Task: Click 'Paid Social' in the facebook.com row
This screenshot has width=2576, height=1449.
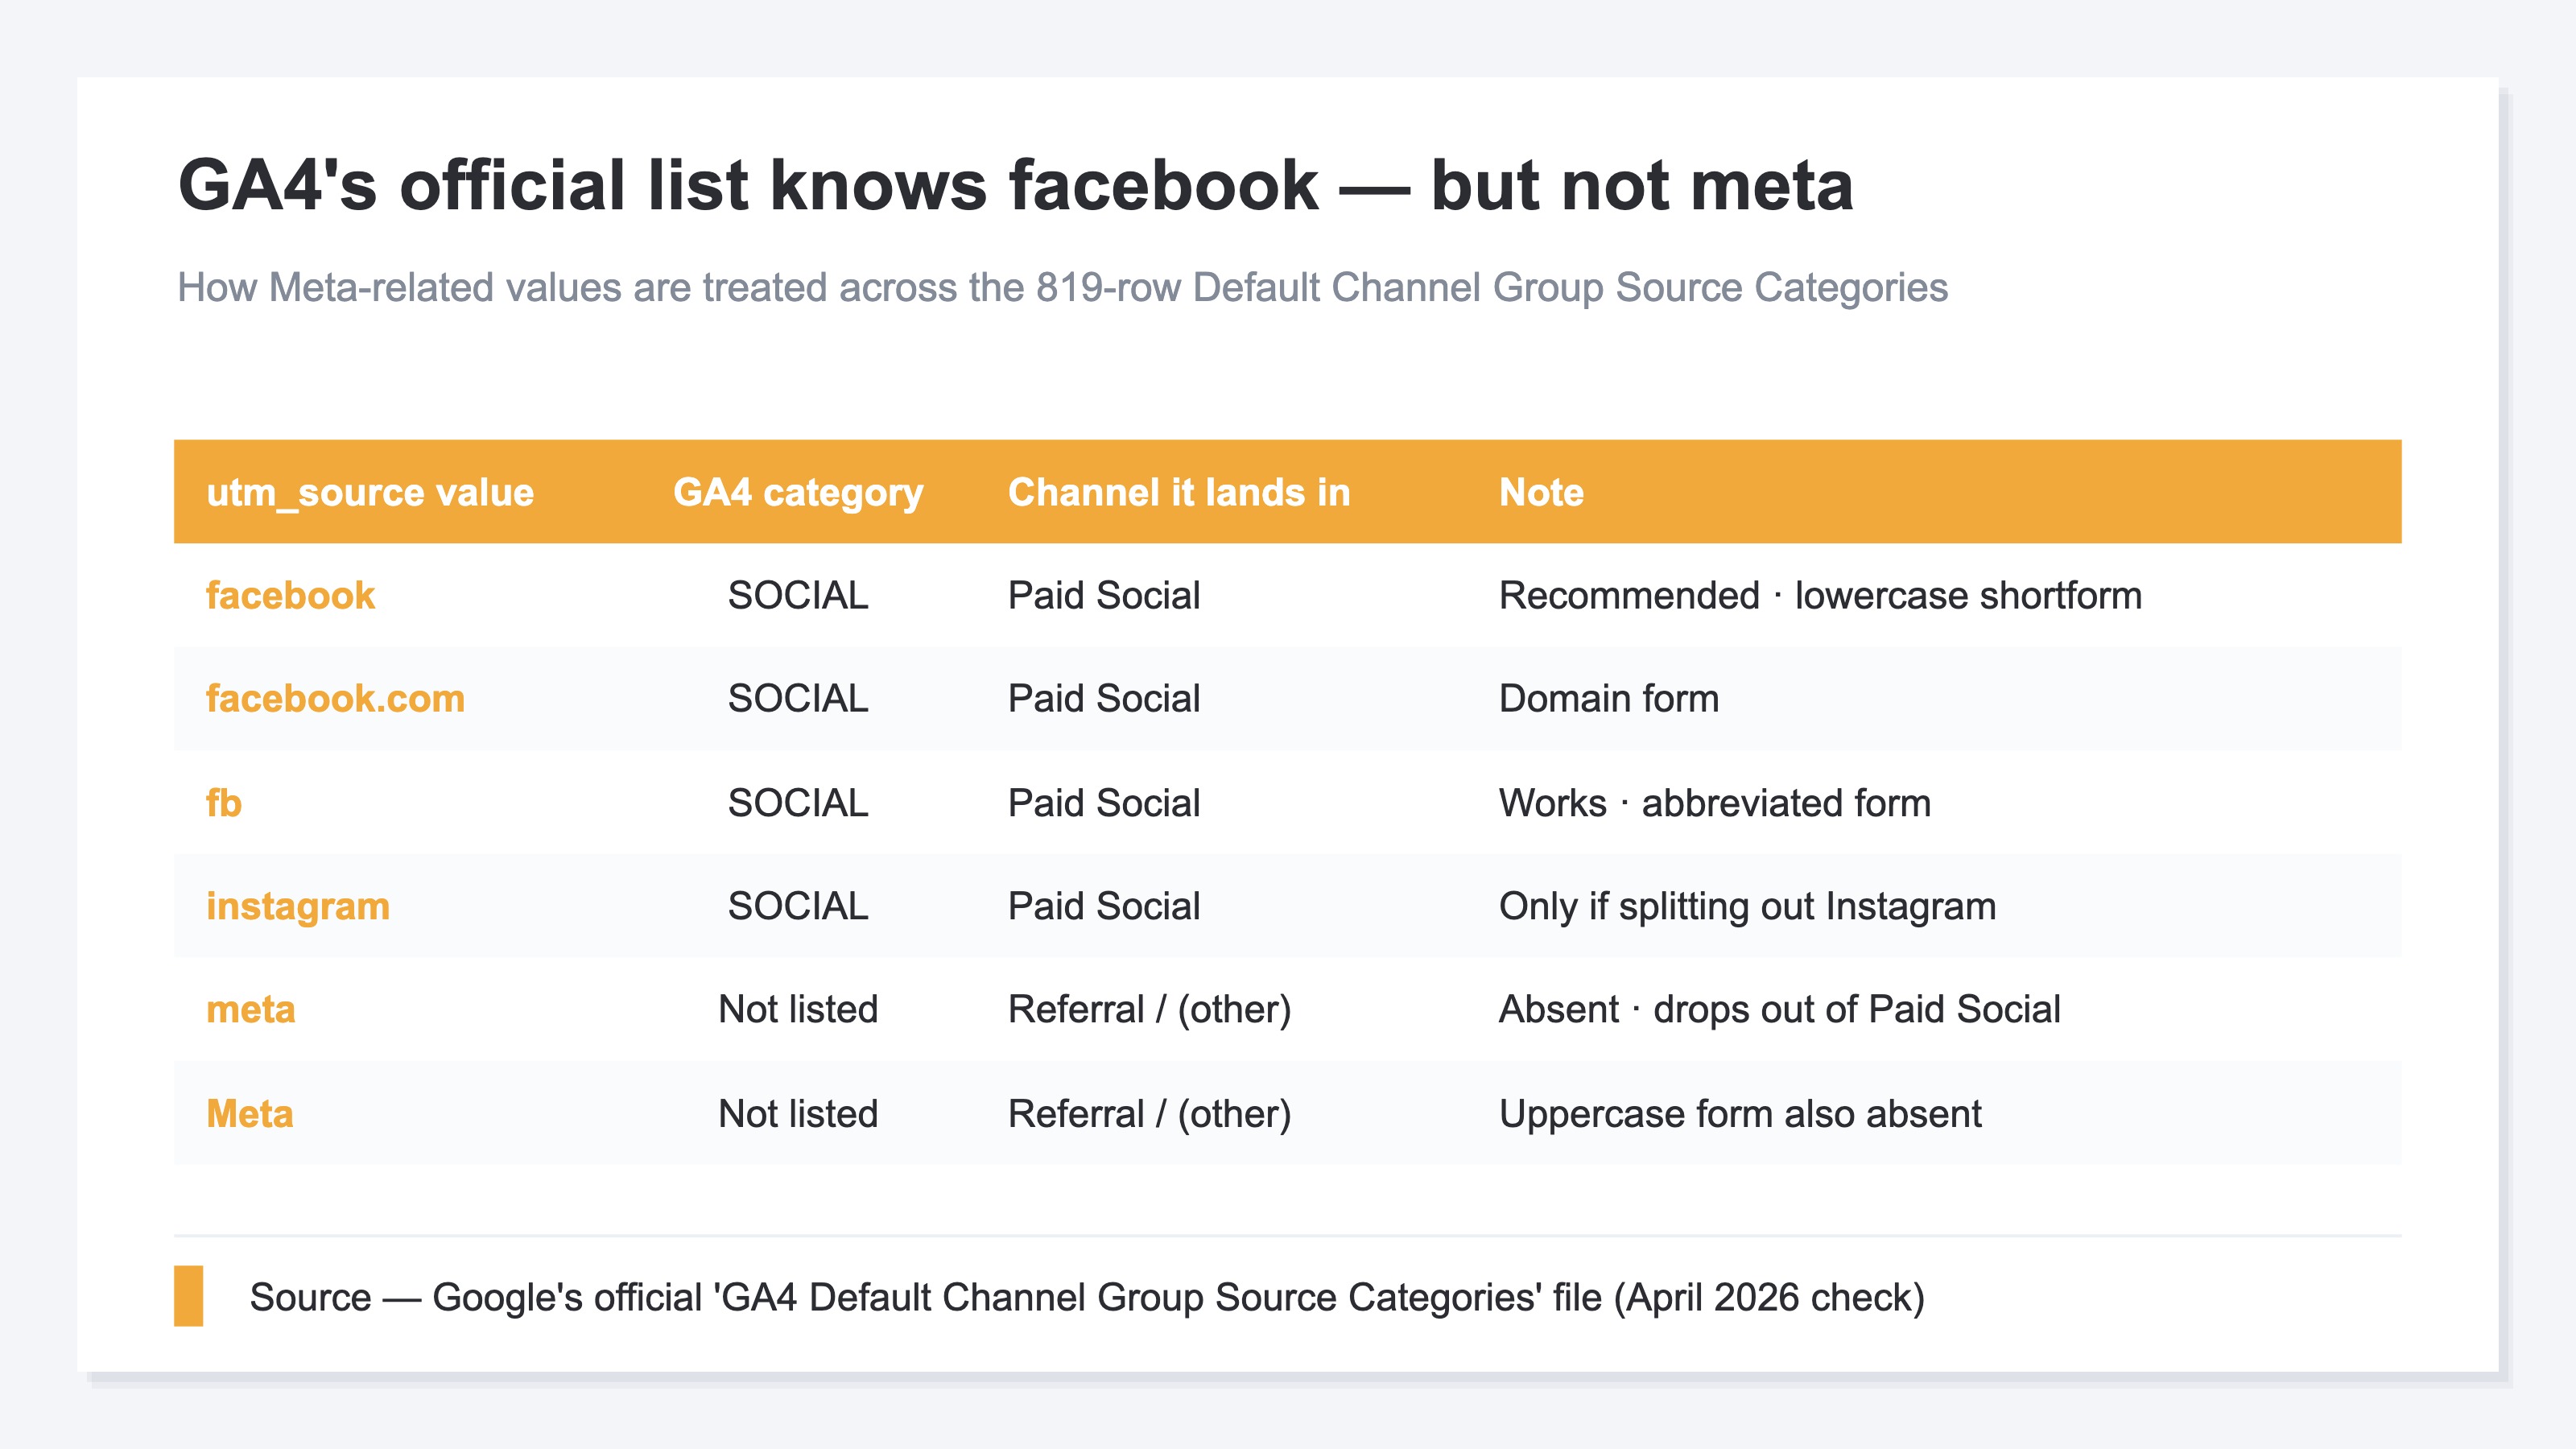Action: pyautogui.click(x=1104, y=698)
